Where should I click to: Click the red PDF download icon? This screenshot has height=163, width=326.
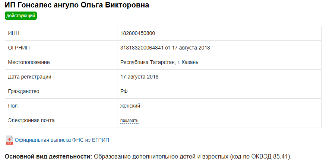[x=9, y=140]
